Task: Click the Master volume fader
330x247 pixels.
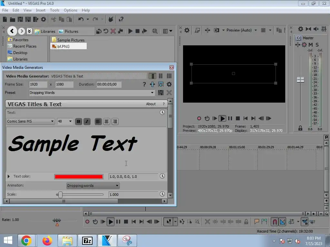Action: tap(300, 80)
